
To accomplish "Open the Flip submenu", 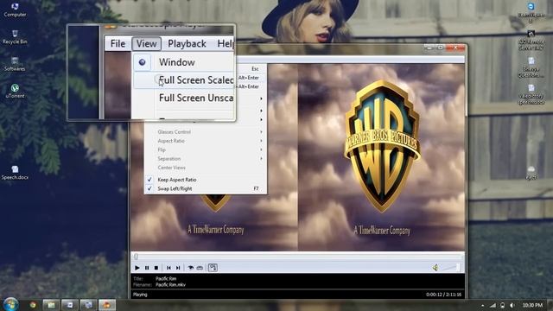I will click(206, 149).
